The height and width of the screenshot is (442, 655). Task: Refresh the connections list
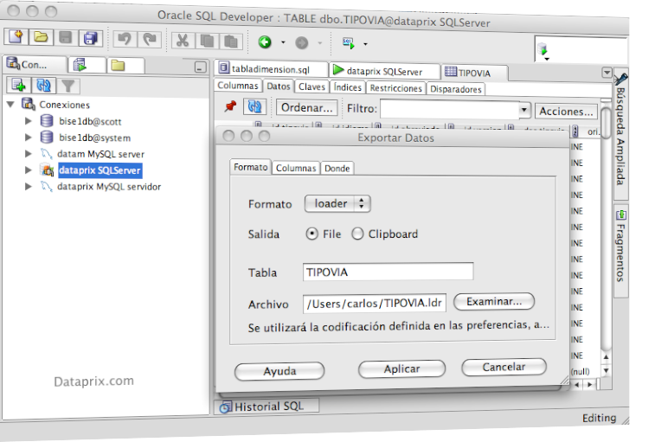tap(43, 86)
